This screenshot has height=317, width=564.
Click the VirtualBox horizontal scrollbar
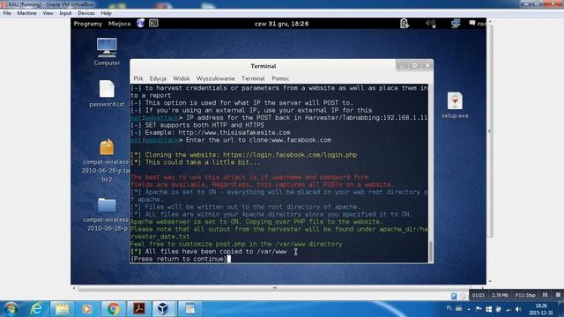coord(274,288)
